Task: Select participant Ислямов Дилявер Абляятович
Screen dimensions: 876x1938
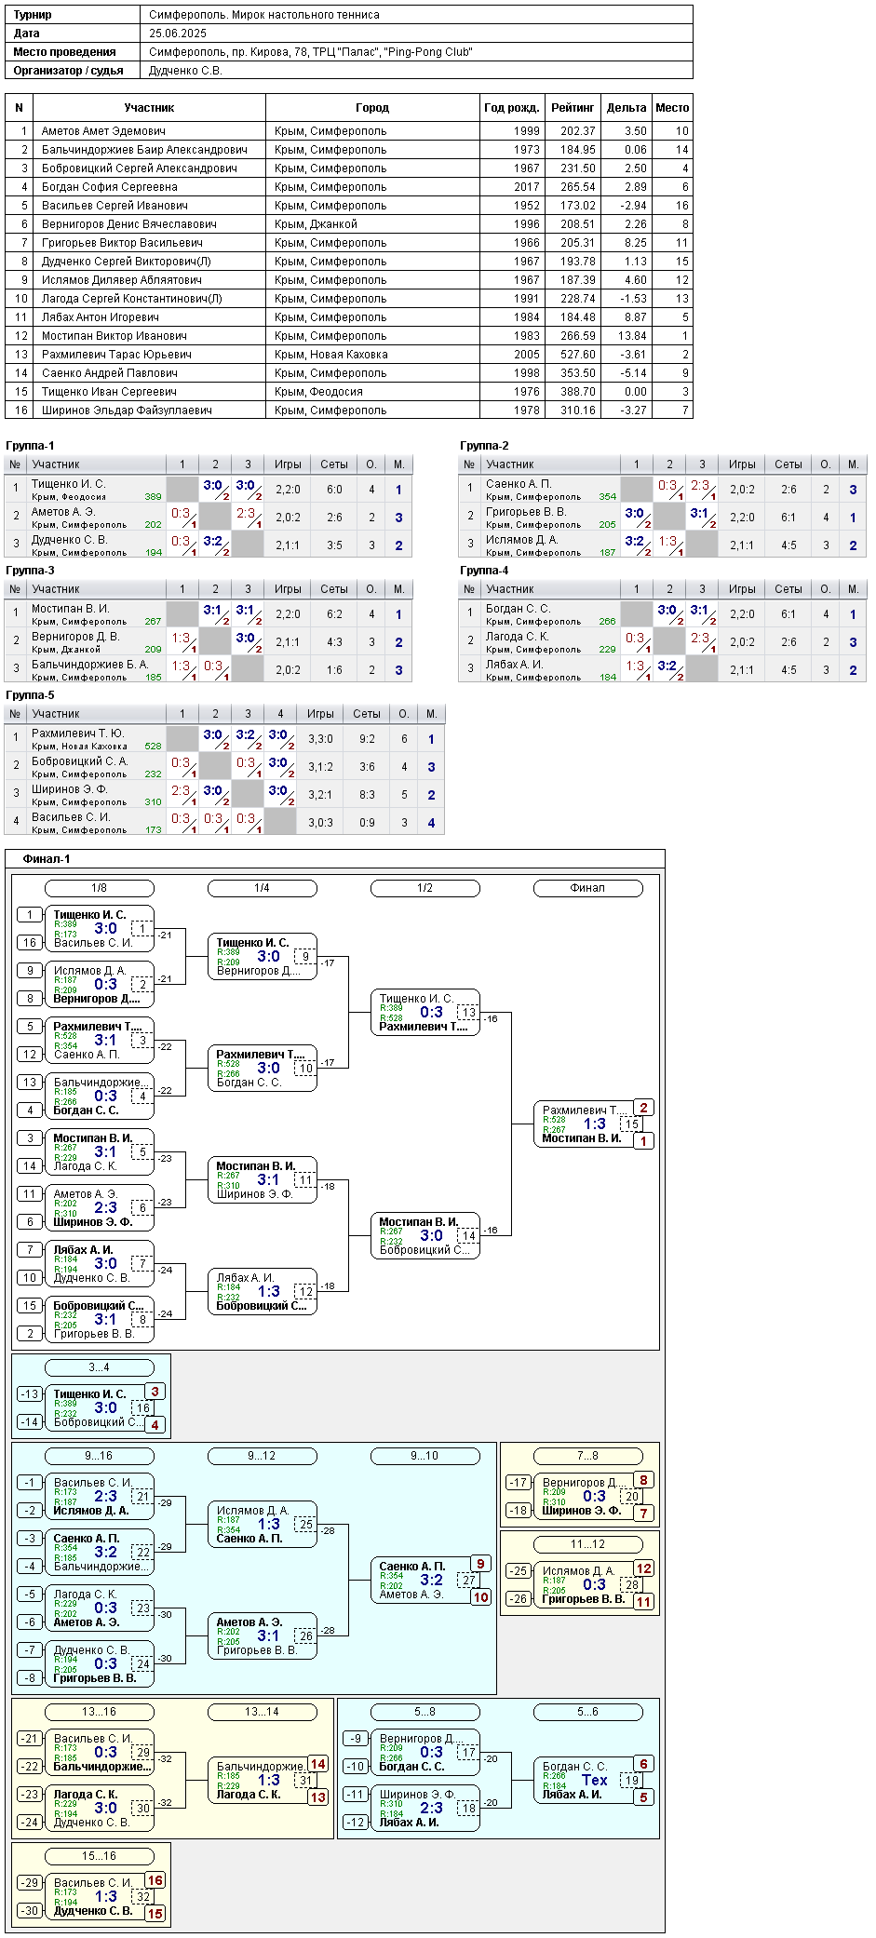Action: click(x=122, y=280)
